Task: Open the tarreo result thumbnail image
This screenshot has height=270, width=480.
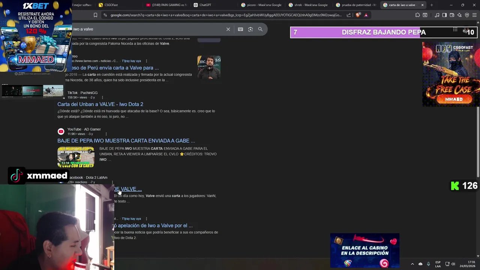Action: coord(209,67)
